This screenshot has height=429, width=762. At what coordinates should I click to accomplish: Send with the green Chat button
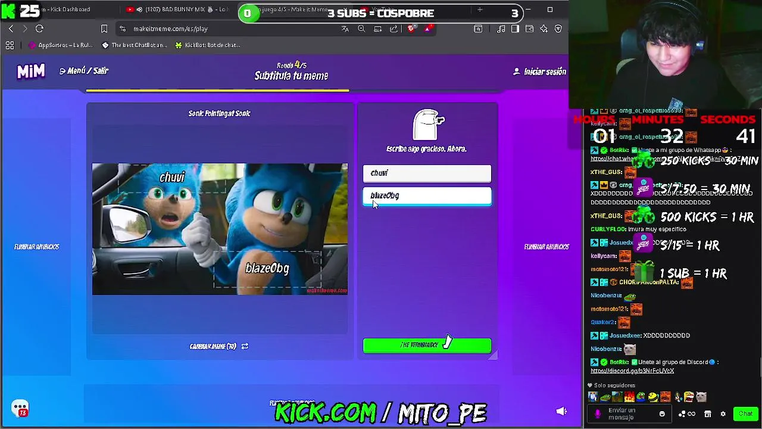tap(745, 414)
